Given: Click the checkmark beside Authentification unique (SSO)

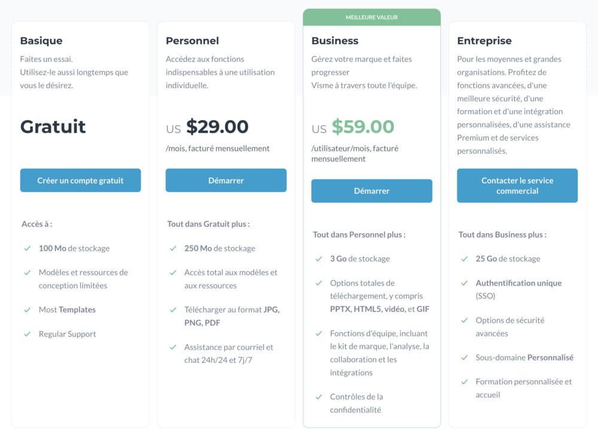Looking at the screenshot, I should point(464,283).
